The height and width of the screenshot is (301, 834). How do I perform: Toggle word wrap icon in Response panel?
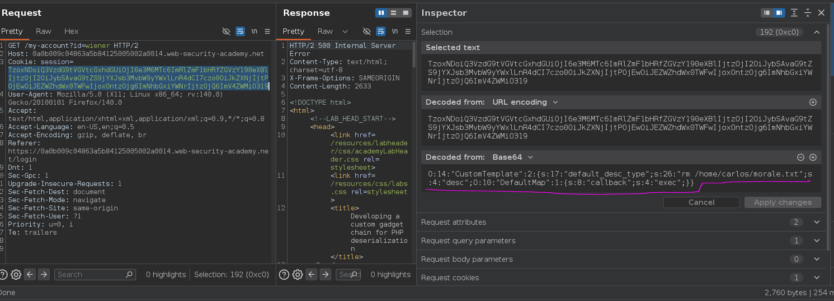381,31
